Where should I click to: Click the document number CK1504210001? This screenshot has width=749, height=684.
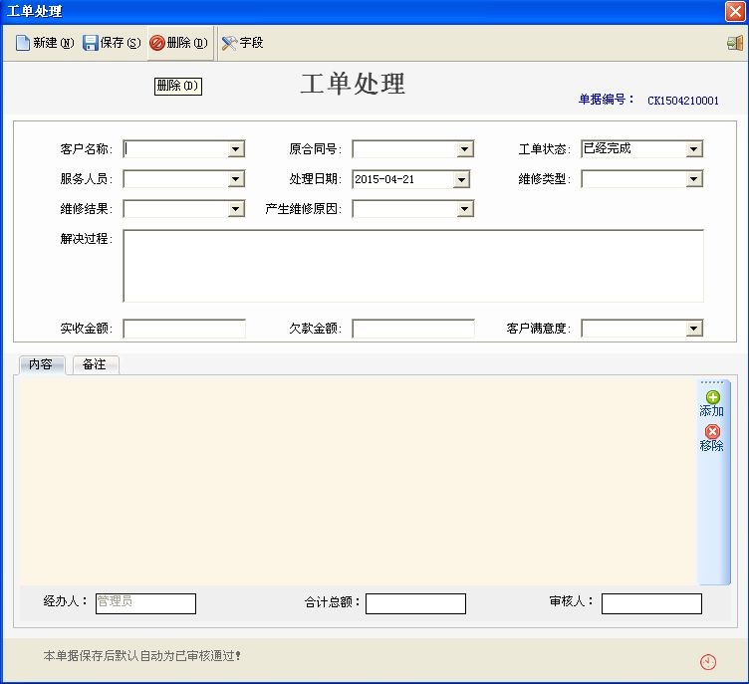683,101
